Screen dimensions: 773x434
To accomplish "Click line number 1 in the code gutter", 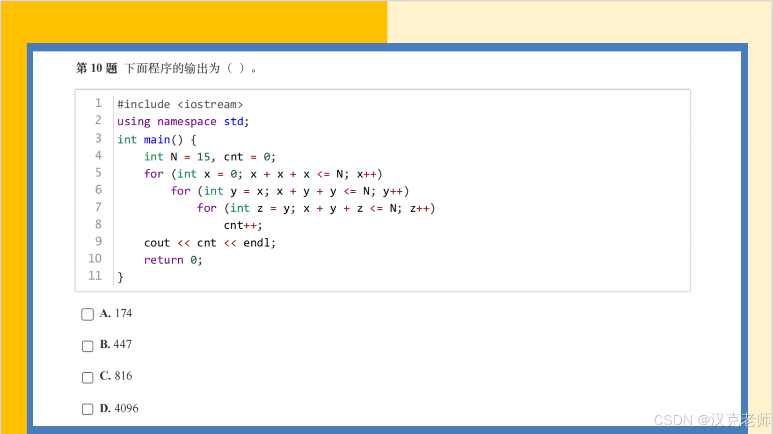I will click(x=98, y=103).
